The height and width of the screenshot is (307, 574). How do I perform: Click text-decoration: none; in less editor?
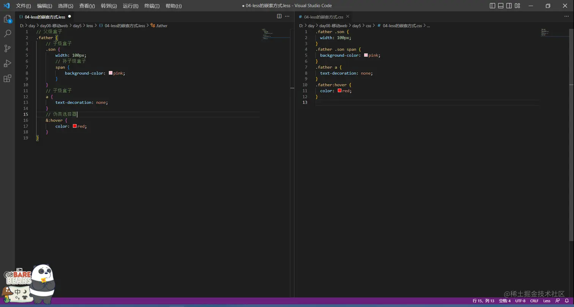(x=82, y=102)
